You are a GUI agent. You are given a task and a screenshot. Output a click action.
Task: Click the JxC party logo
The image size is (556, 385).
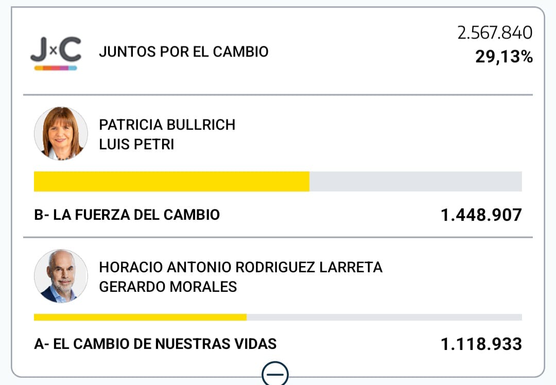point(56,50)
